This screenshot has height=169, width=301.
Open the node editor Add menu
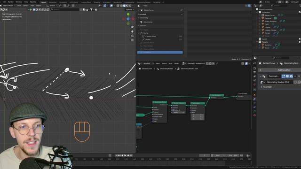(x=170, y=63)
